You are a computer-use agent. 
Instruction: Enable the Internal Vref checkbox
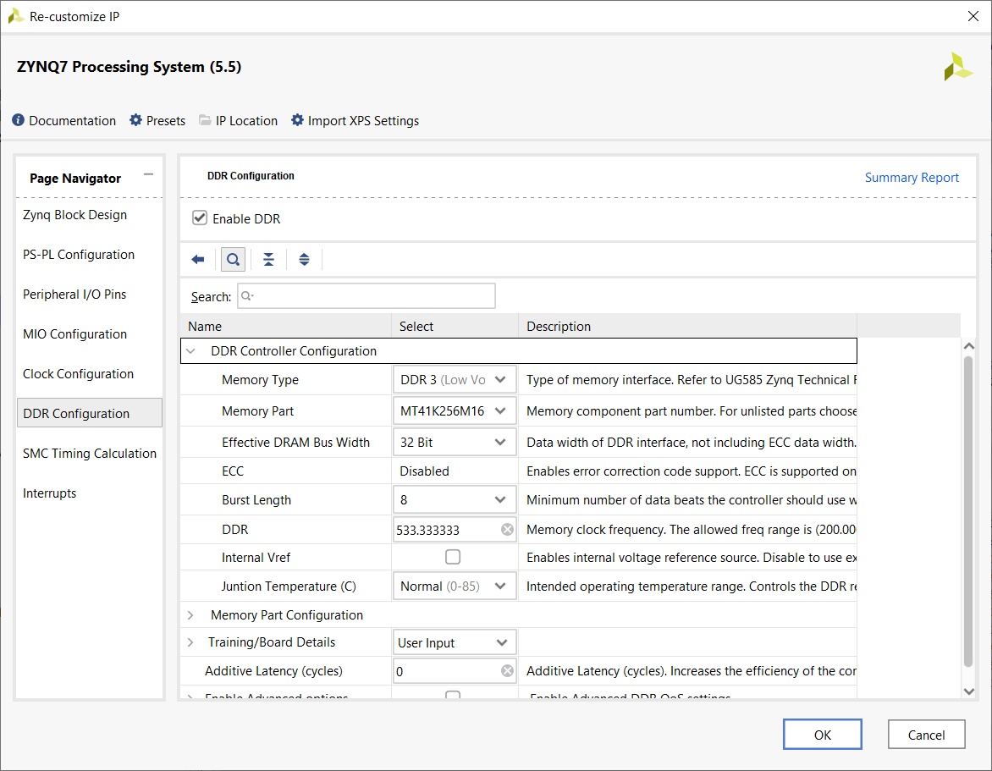[453, 557]
